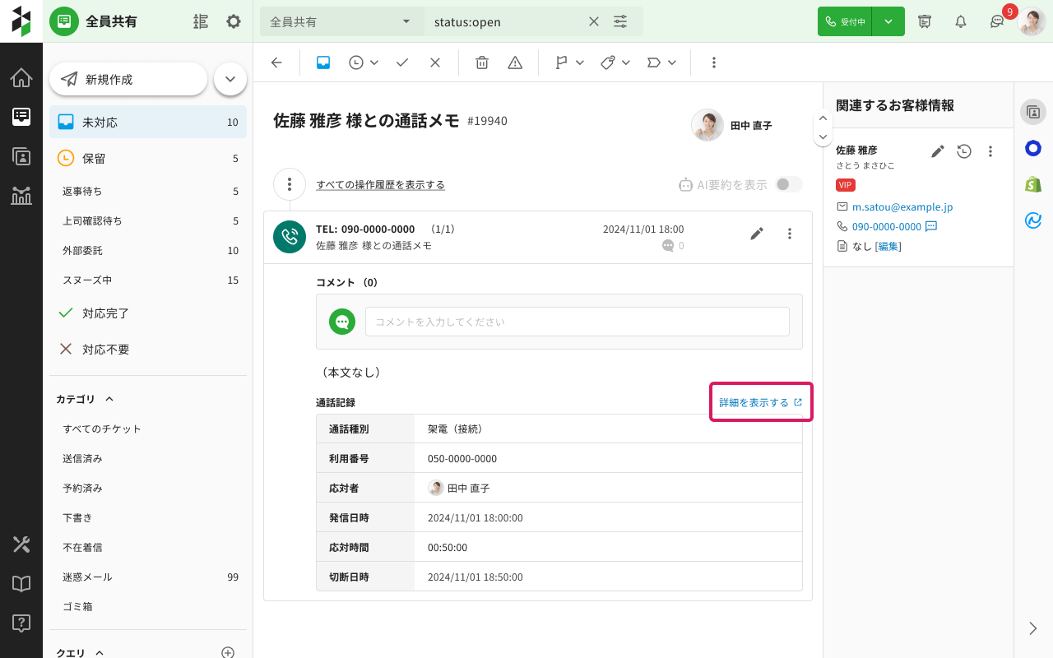The height and width of the screenshot is (658, 1053).
Task: Click すべての操作履歴を表示する link
Action: pyautogui.click(x=380, y=185)
